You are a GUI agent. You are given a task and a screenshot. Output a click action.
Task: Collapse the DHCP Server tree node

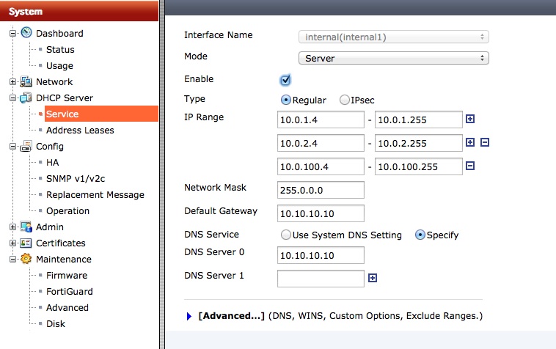[12, 98]
